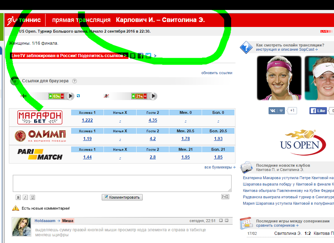Viewport: 334px width, 243px height.
Task: Share link via Twitter icon
Action: (148, 56)
